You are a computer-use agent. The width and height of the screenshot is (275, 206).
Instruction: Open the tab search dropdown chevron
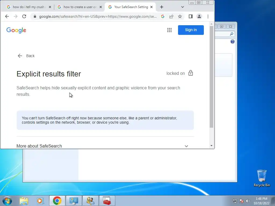click(183, 7)
